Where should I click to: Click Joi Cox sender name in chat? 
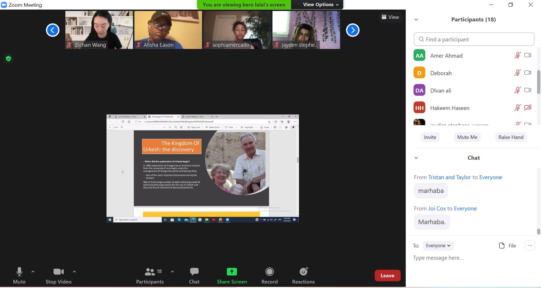pos(437,208)
